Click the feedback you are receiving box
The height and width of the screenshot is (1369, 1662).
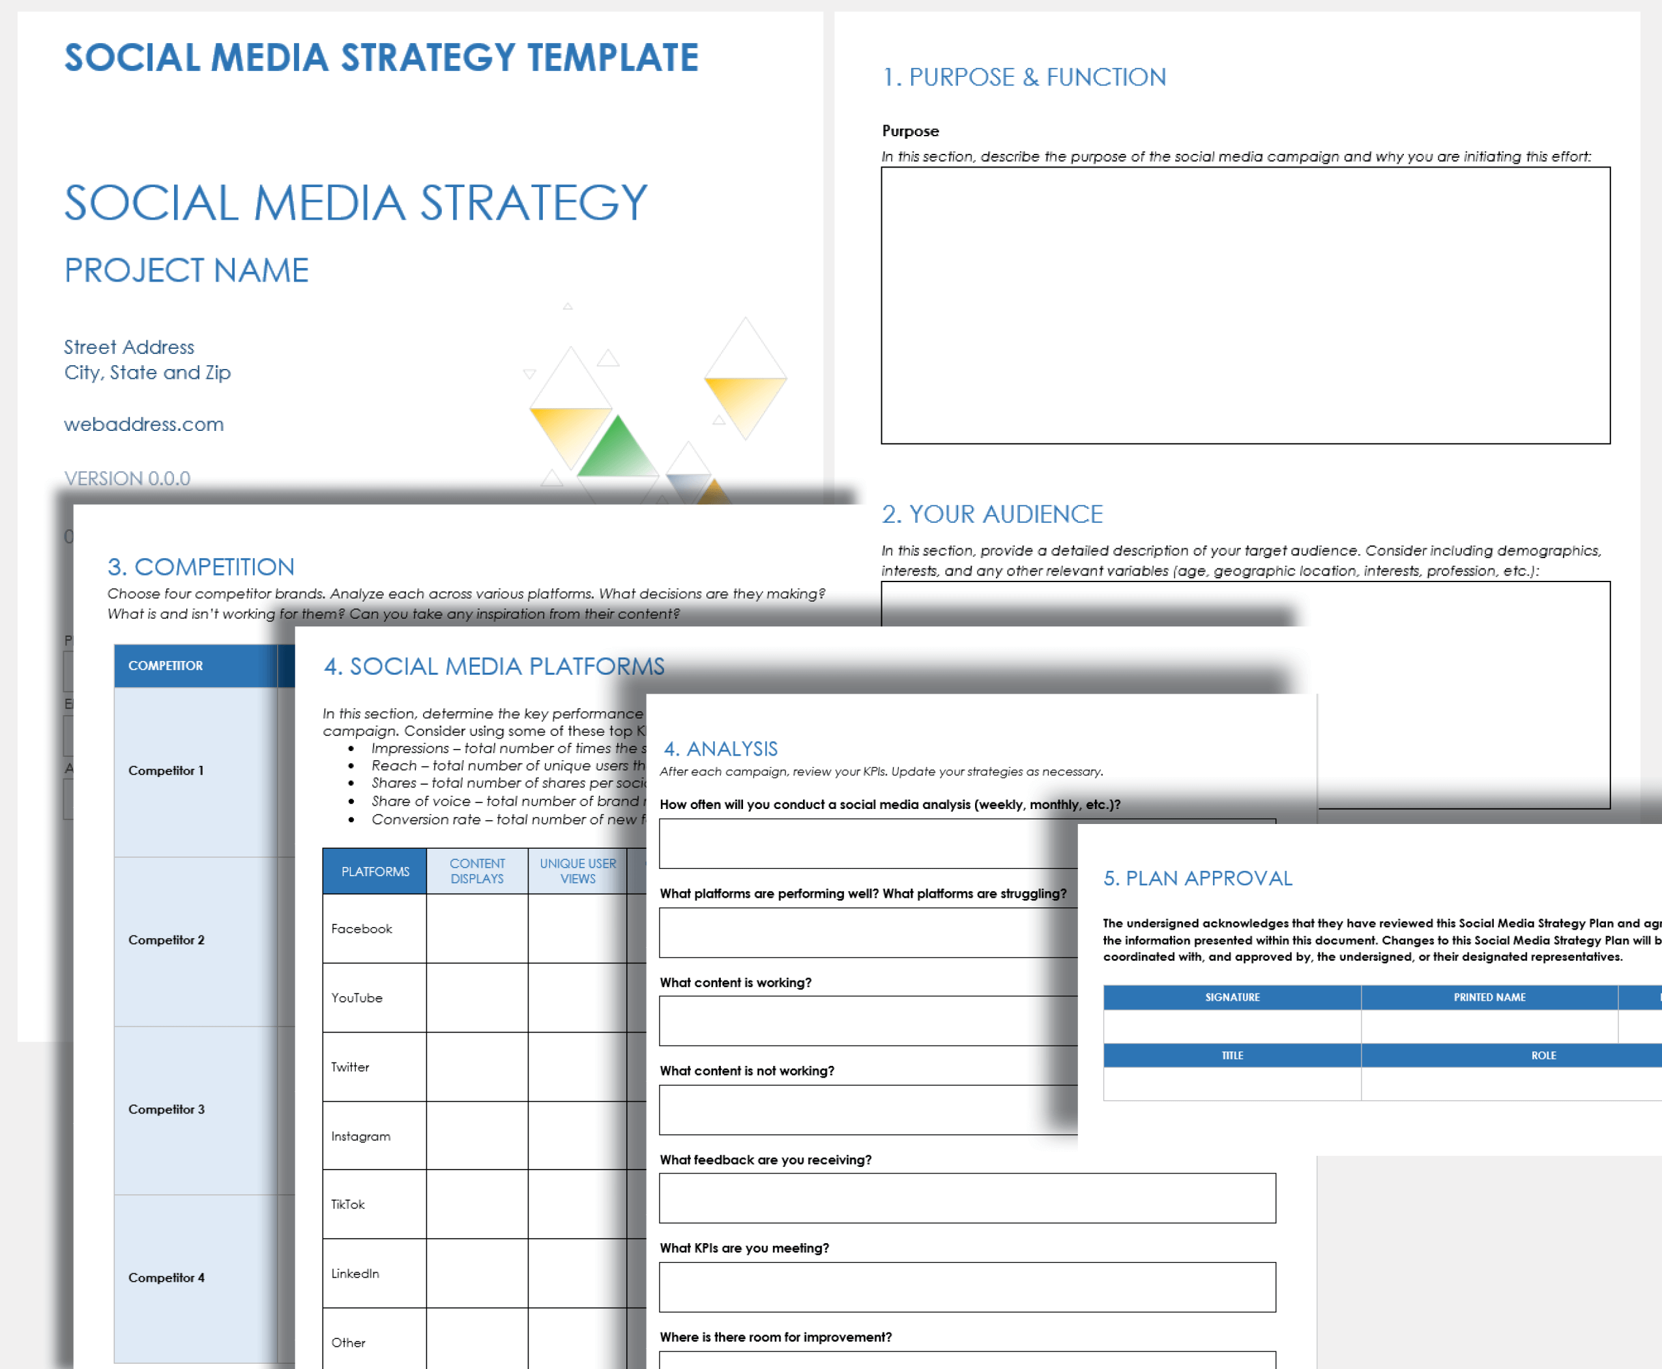pyautogui.click(x=967, y=1198)
